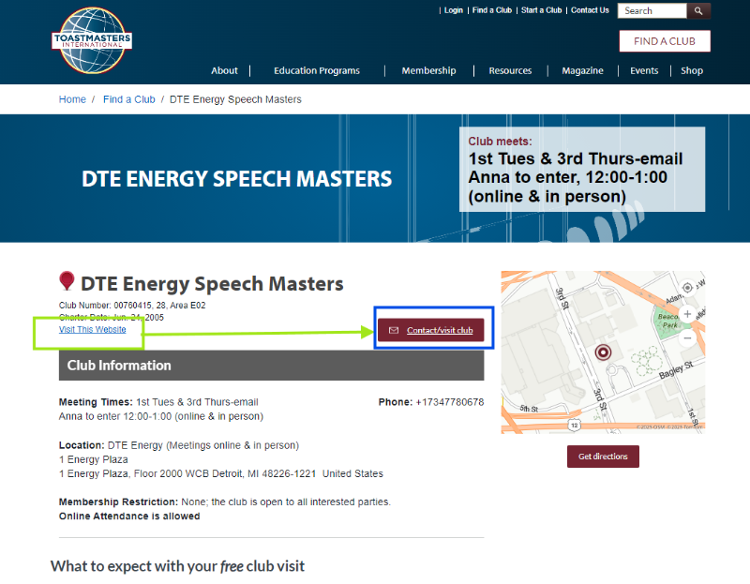Screen dimensions: 750x584
Task: Open the About menu
Action: pyautogui.click(x=224, y=70)
